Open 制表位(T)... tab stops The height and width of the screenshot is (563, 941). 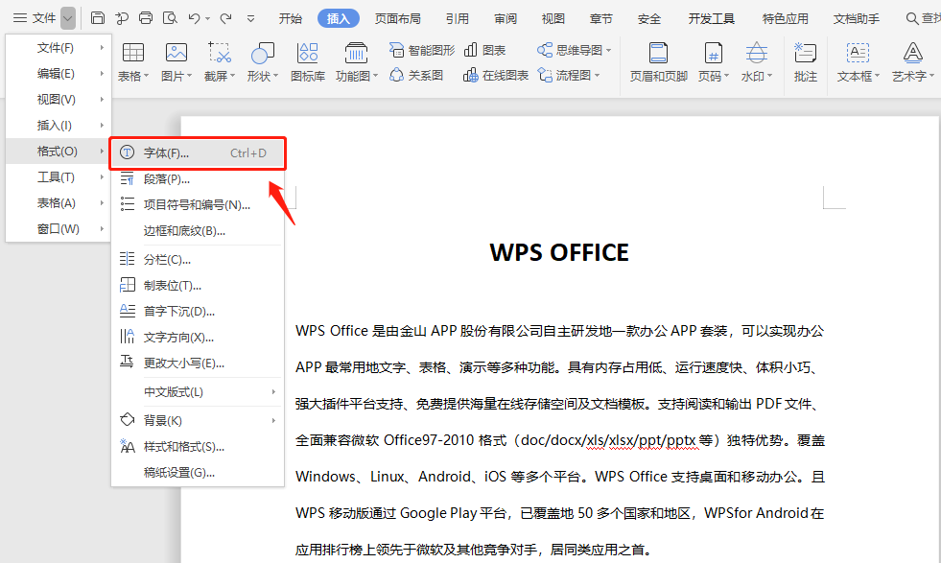tap(198, 285)
